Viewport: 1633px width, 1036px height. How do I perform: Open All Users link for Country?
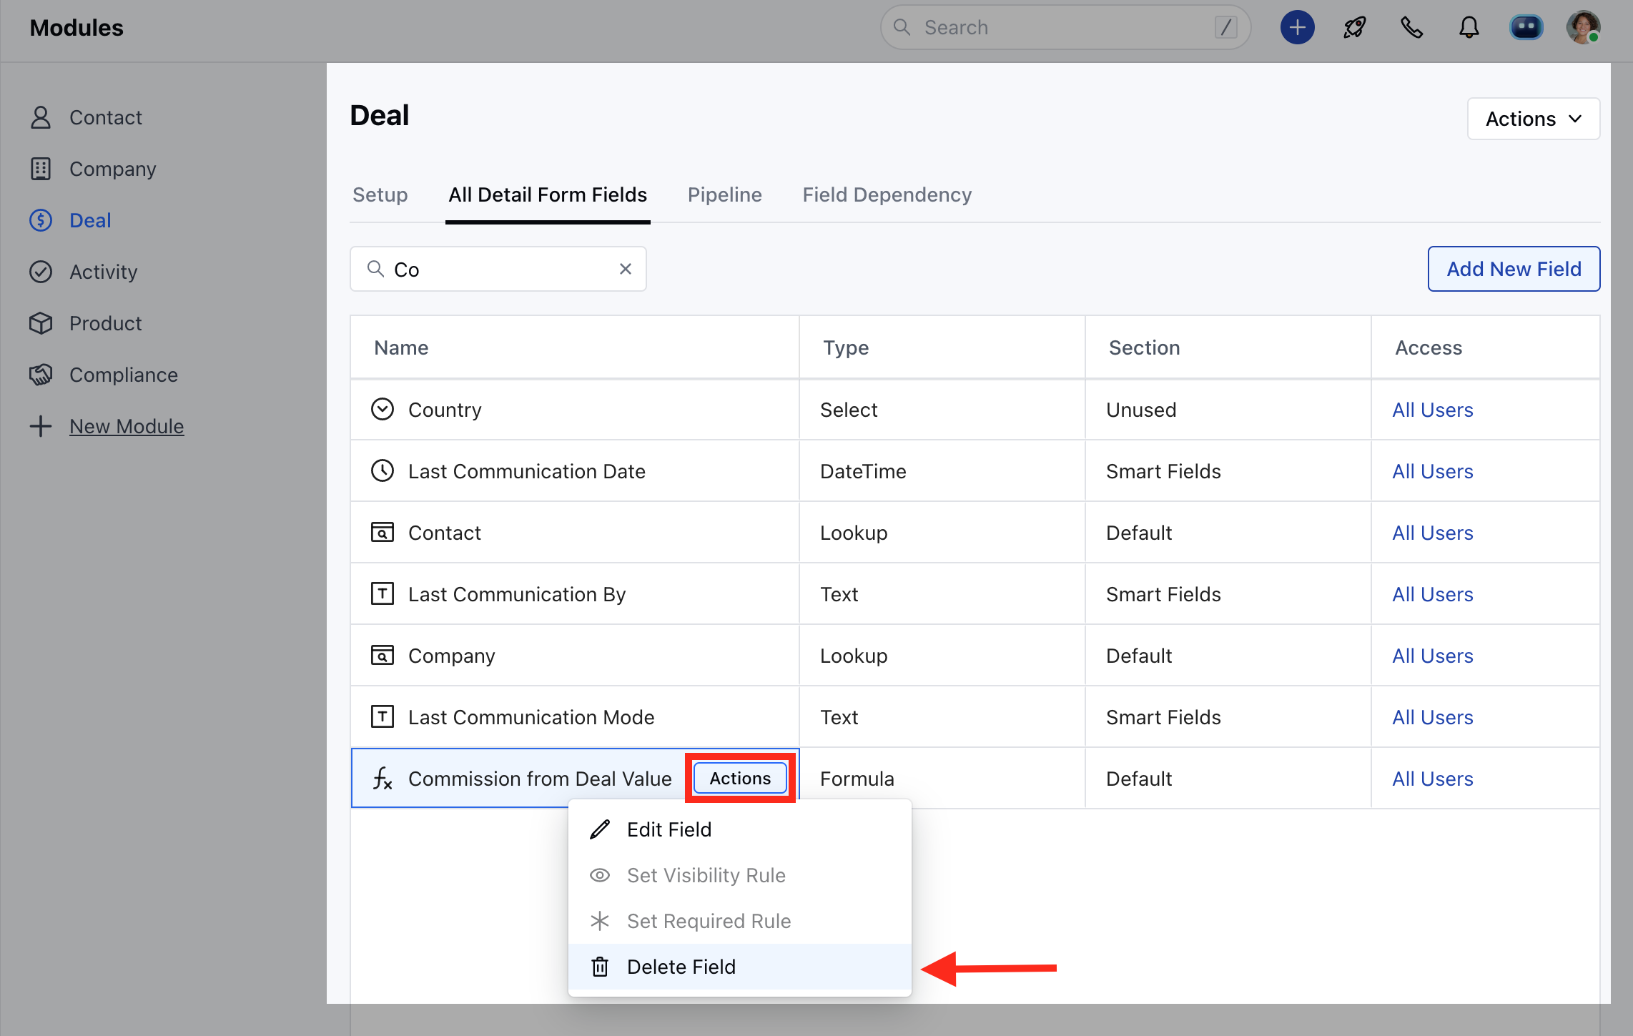point(1432,410)
